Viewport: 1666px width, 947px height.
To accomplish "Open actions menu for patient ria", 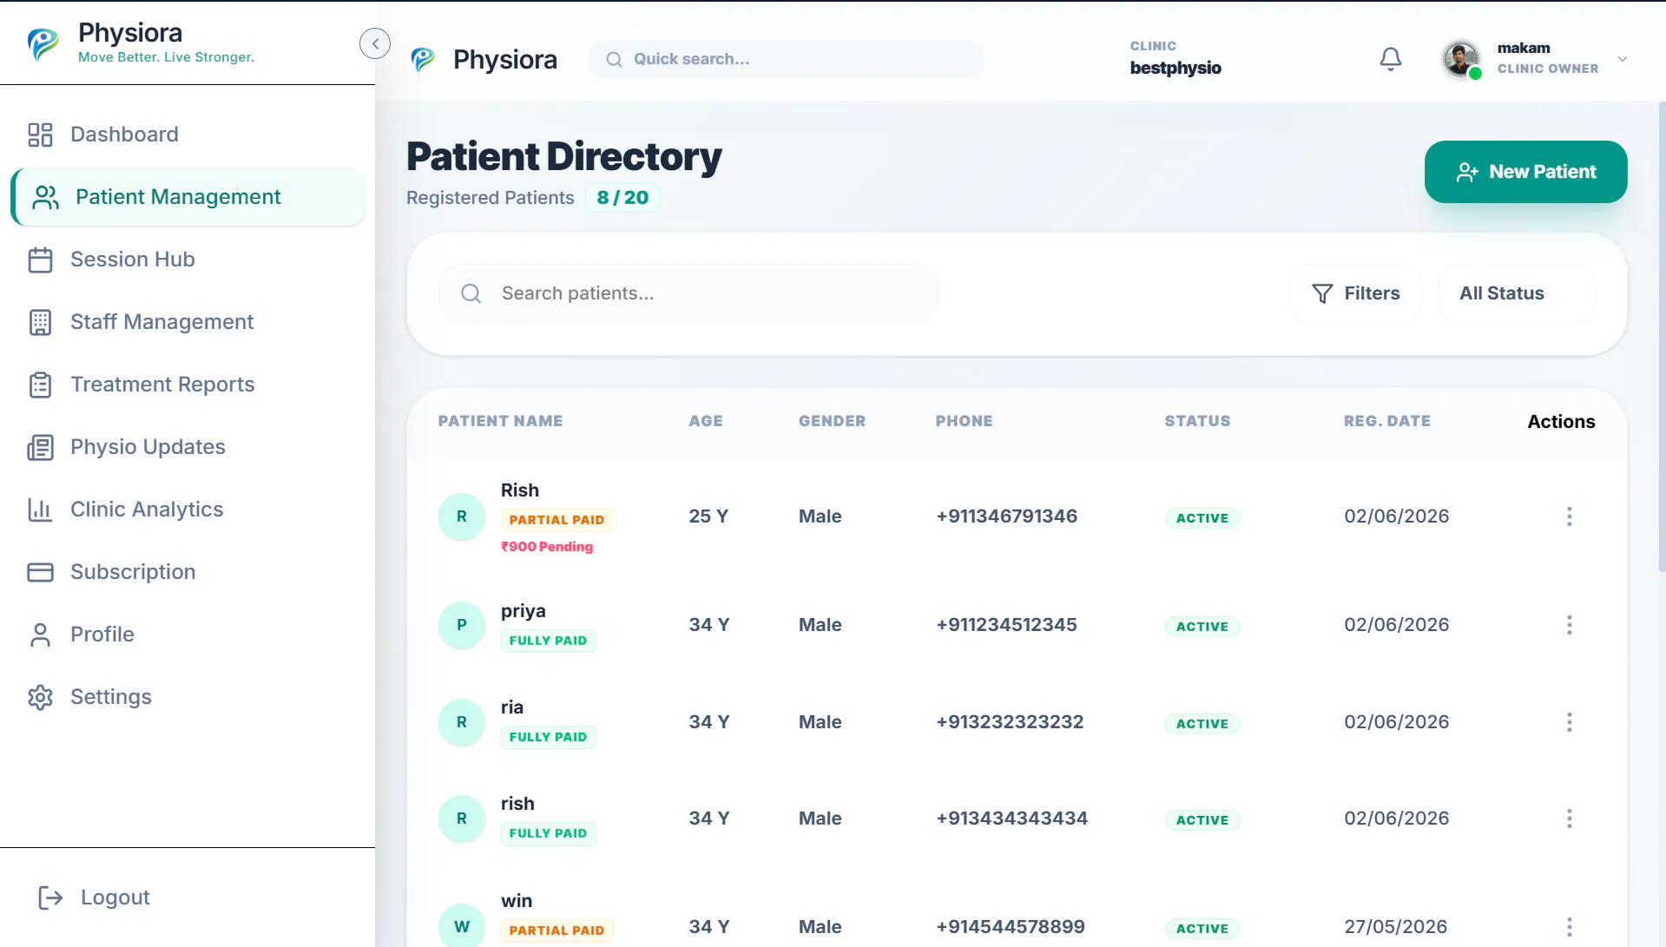I will [x=1569, y=722].
